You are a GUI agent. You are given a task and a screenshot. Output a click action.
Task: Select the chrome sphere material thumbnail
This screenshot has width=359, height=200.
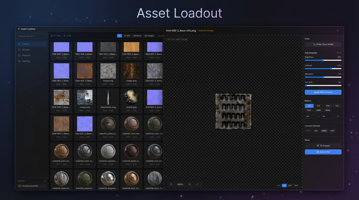pyautogui.click(x=108, y=178)
